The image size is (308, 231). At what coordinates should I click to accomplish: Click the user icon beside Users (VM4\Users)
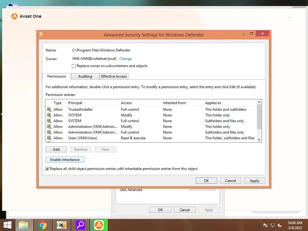49,138
